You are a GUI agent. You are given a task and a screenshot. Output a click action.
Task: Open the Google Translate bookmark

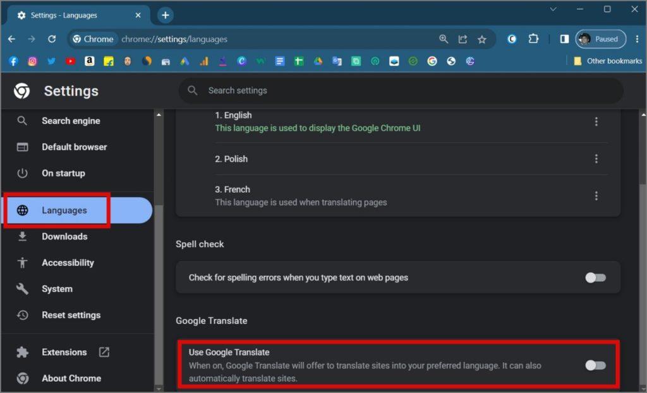(337, 61)
